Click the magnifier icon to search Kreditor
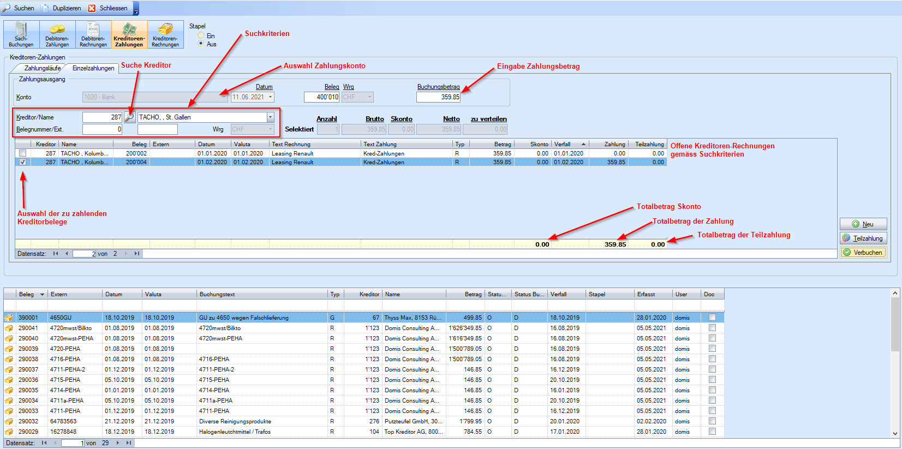This screenshot has width=902, height=449. (x=129, y=117)
